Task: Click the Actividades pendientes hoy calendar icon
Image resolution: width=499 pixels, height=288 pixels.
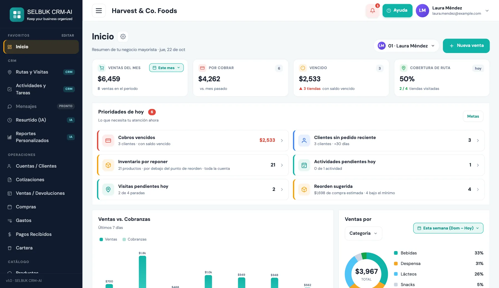Action: point(304,165)
